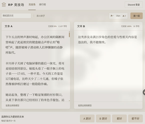The width and height of the screenshot is (145, 124).
Task: Click the paragraph starting 丰川祥子关掉了电脑
Action: pos(35,74)
